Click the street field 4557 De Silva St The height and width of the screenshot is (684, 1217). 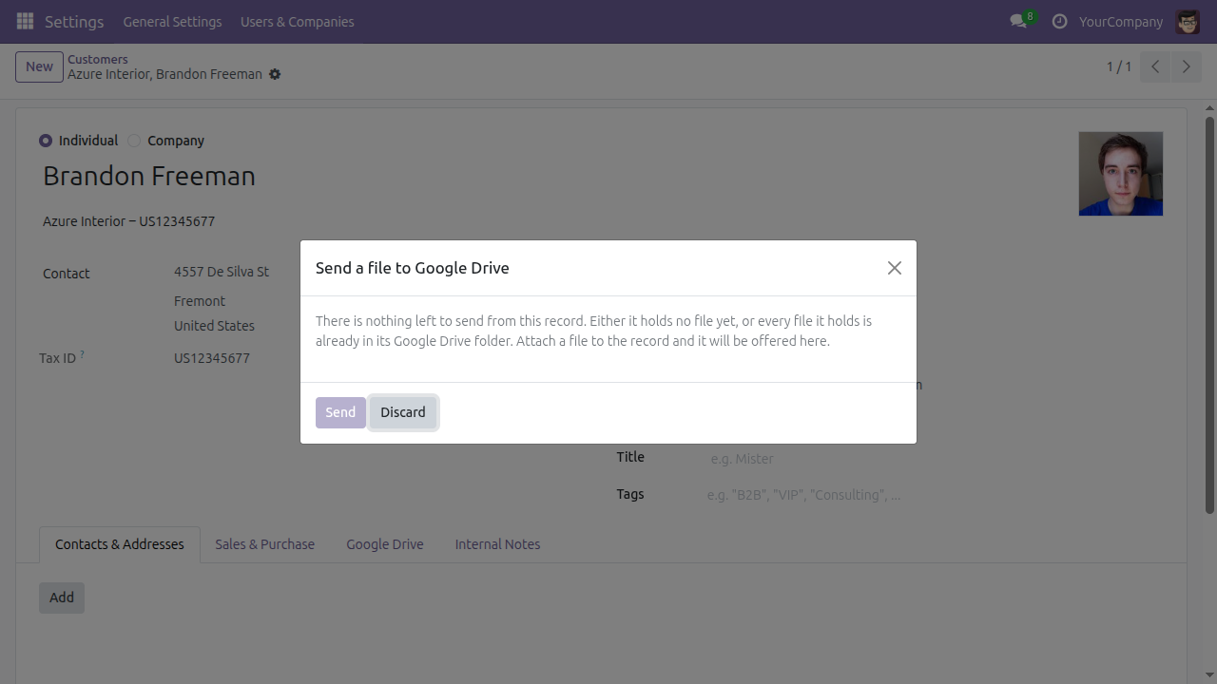(222, 272)
